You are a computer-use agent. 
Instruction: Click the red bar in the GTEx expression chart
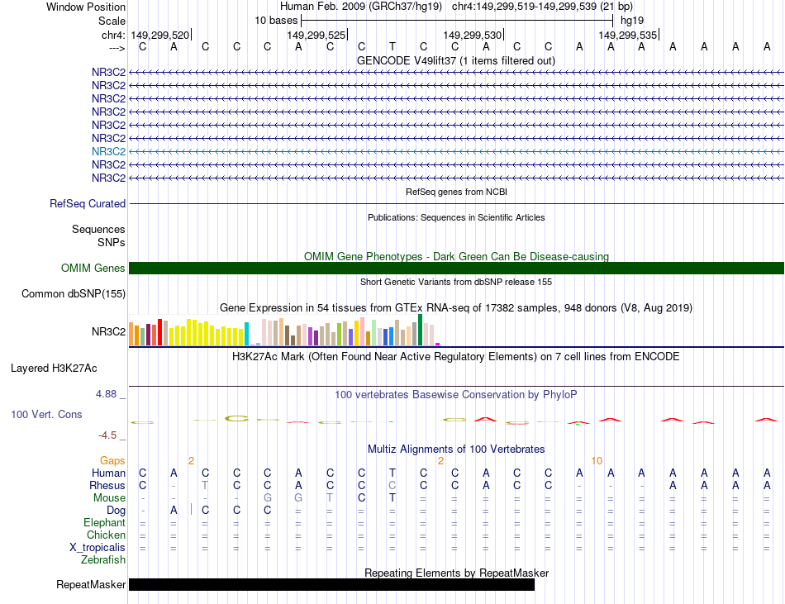tap(159, 332)
